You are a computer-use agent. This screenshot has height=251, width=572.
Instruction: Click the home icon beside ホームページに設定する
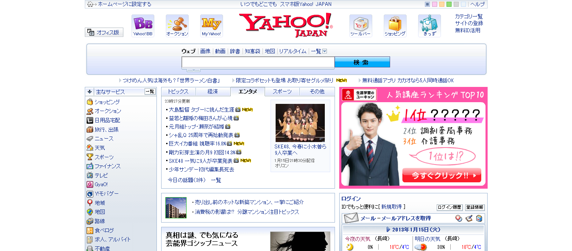(x=90, y=4)
